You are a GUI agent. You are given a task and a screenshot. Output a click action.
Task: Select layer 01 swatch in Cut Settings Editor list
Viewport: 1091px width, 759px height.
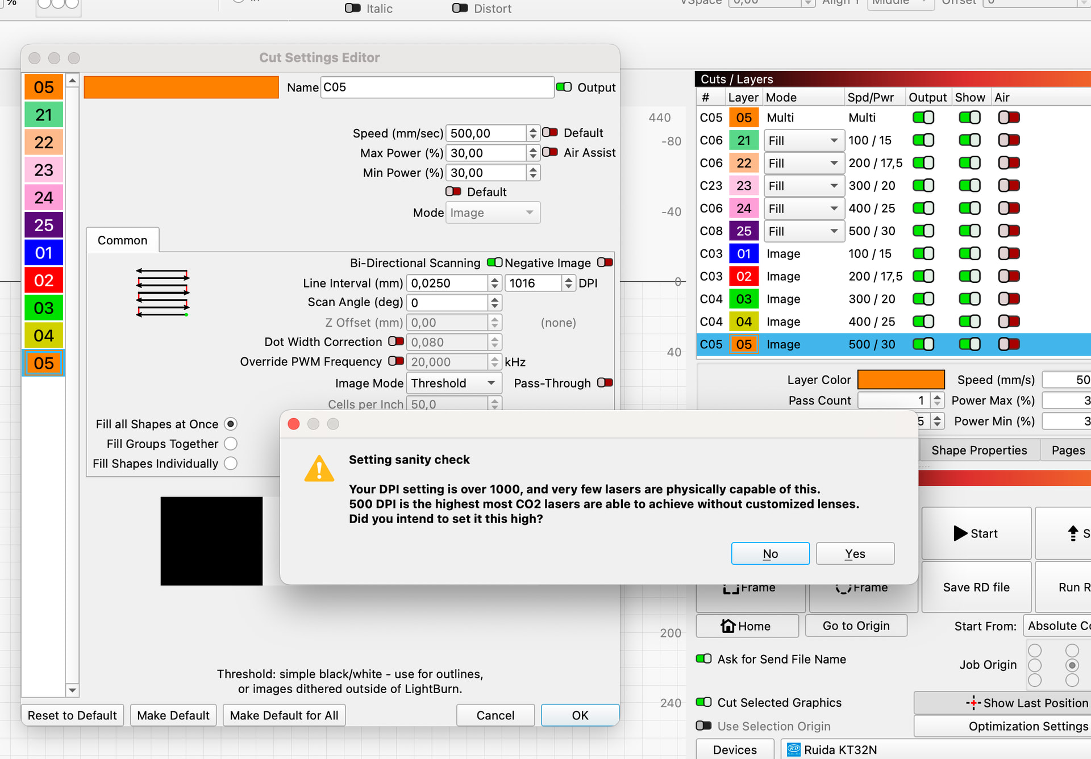point(44,253)
